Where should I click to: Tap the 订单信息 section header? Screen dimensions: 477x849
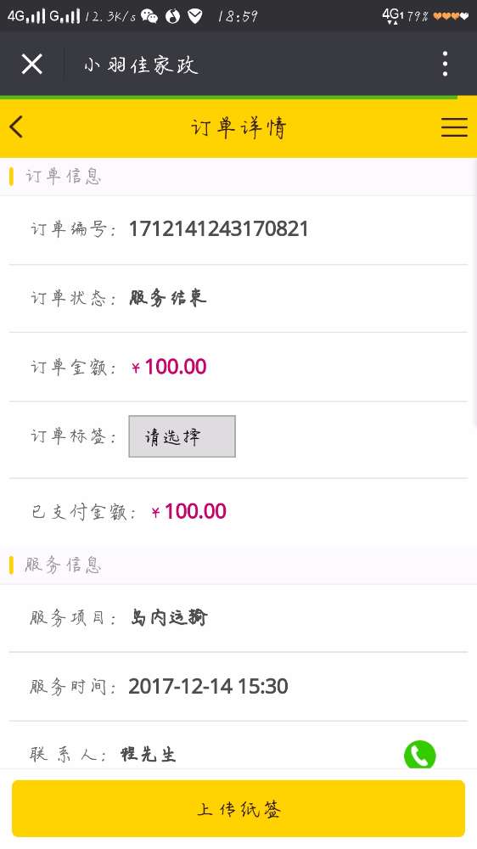64,177
